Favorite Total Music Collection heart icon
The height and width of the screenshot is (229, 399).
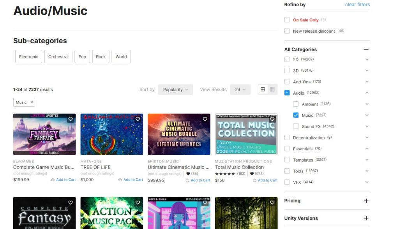tap(272, 119)
